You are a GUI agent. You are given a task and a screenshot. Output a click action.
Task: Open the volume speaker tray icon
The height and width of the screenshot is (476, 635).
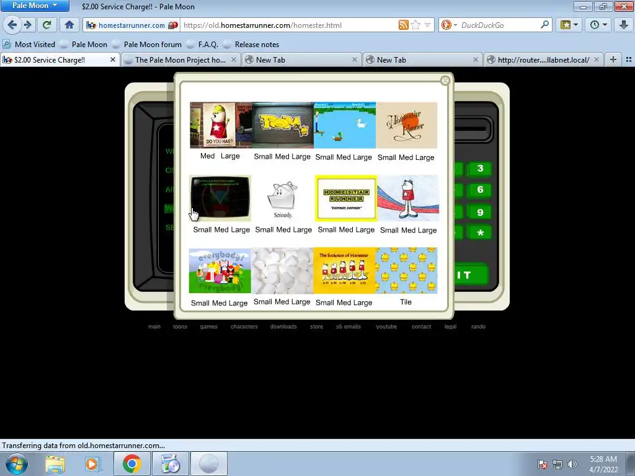572,464
